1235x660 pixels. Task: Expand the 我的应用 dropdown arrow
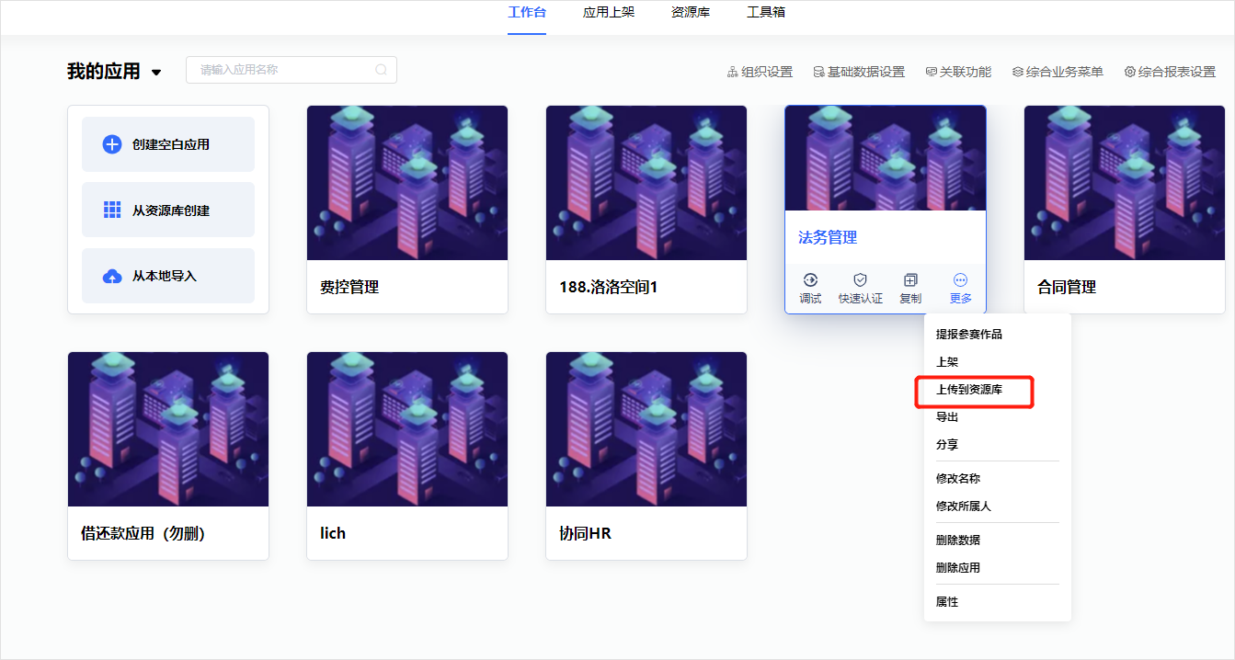156,72
